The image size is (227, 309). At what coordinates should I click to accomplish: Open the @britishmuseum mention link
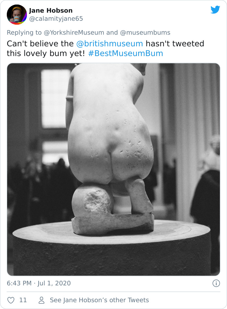[x=110, y=44]
